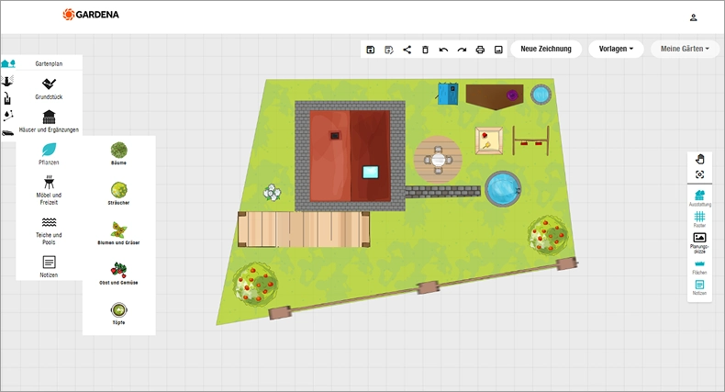Choose Obst und Gemüse item

tap(118, 274)
